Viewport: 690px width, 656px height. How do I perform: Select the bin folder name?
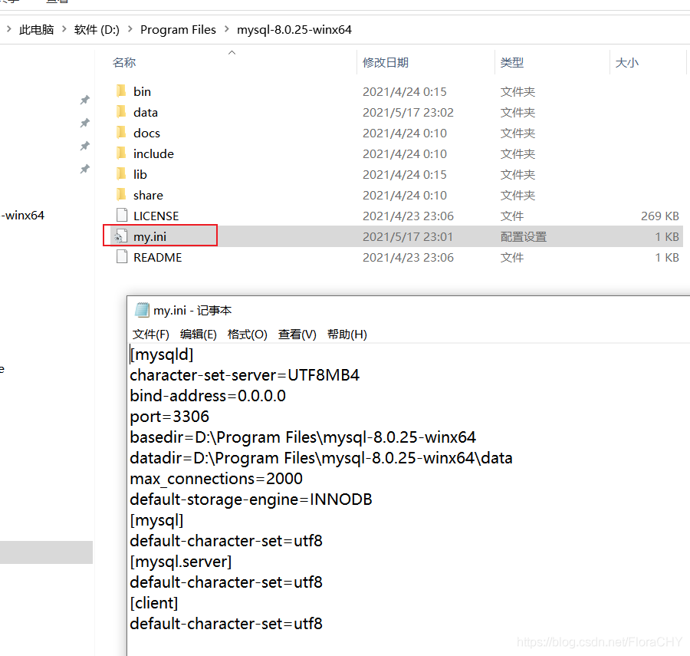tap(142, 91)
